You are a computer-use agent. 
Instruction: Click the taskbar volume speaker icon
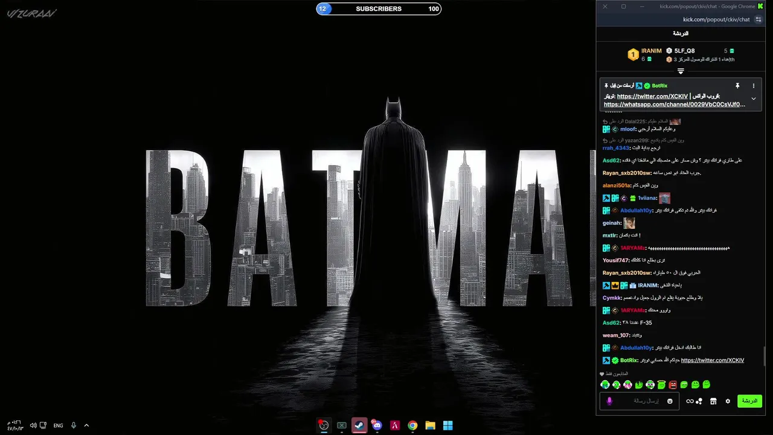(x=33, y=425)
